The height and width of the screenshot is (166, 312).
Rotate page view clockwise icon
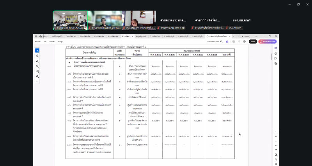coord(276,150)
